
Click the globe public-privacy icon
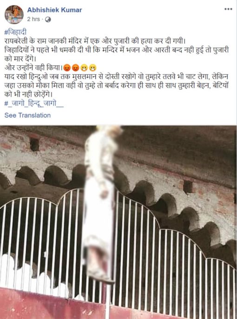point(48,20)
